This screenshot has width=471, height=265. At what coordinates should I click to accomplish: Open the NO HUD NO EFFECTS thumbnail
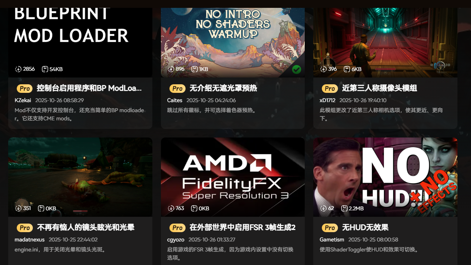click(385, 177)
